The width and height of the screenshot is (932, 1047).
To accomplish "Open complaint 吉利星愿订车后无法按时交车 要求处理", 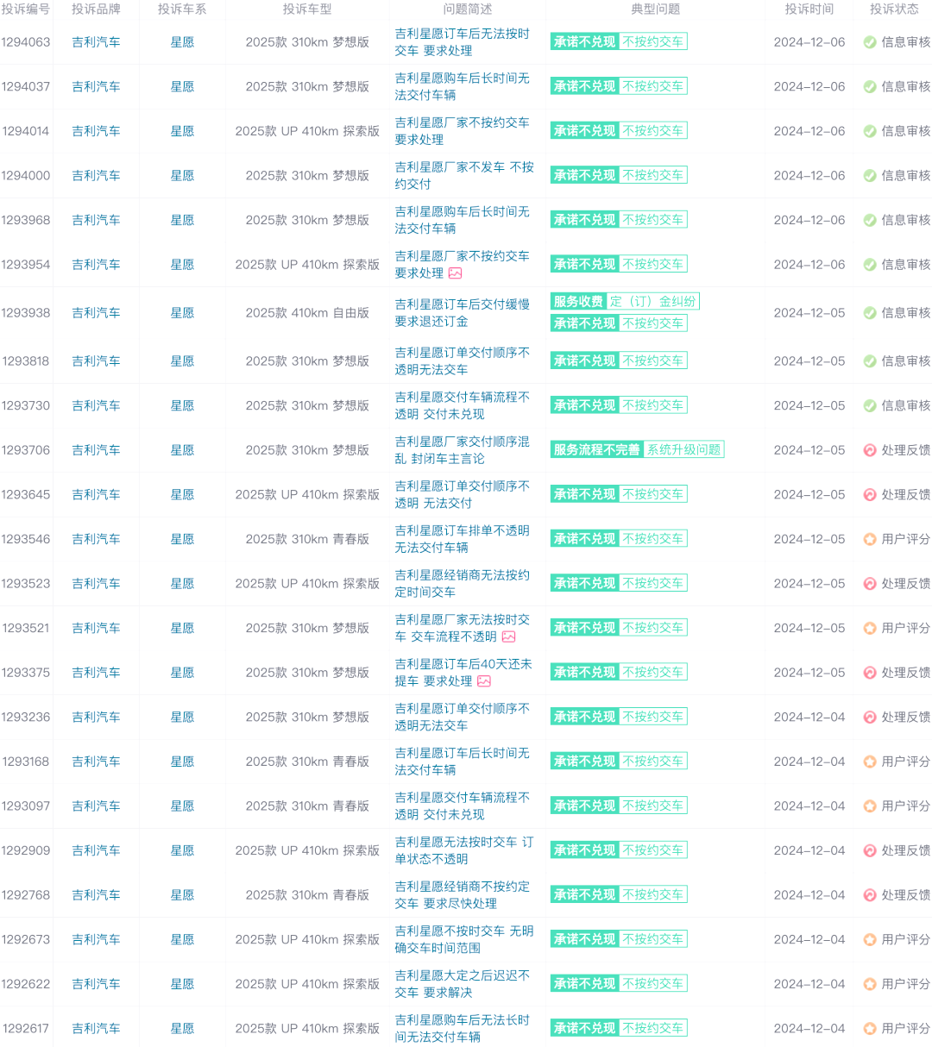I will pos(463,42).
